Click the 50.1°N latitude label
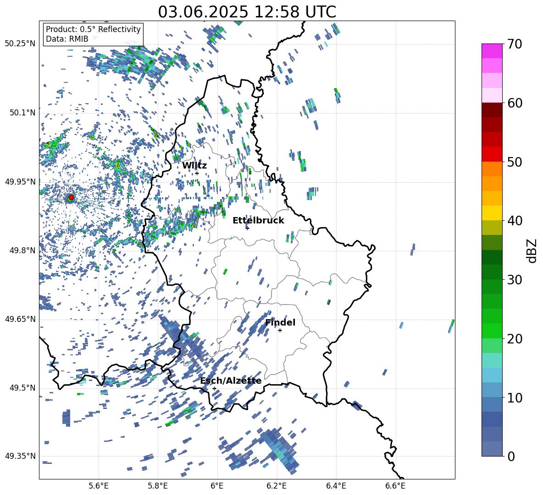 coord(22,113)
